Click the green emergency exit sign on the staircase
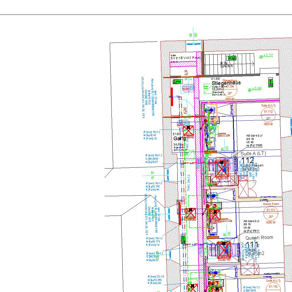The width and height of the screenshot is (292, 292). (233, 58)
